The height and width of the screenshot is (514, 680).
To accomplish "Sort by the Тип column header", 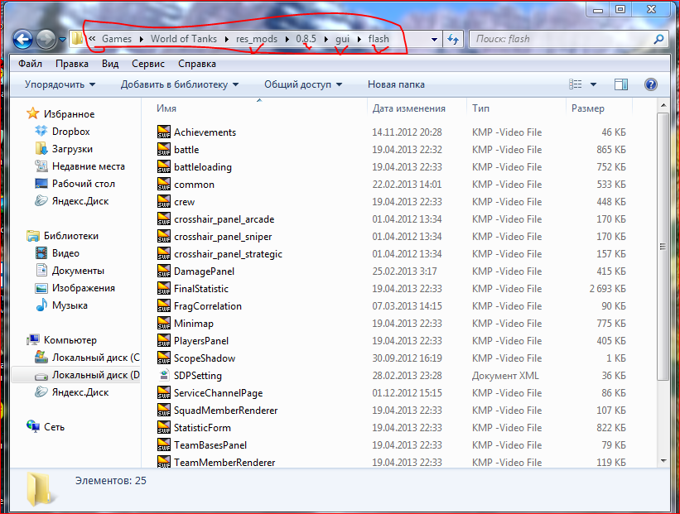I will 480,108.
